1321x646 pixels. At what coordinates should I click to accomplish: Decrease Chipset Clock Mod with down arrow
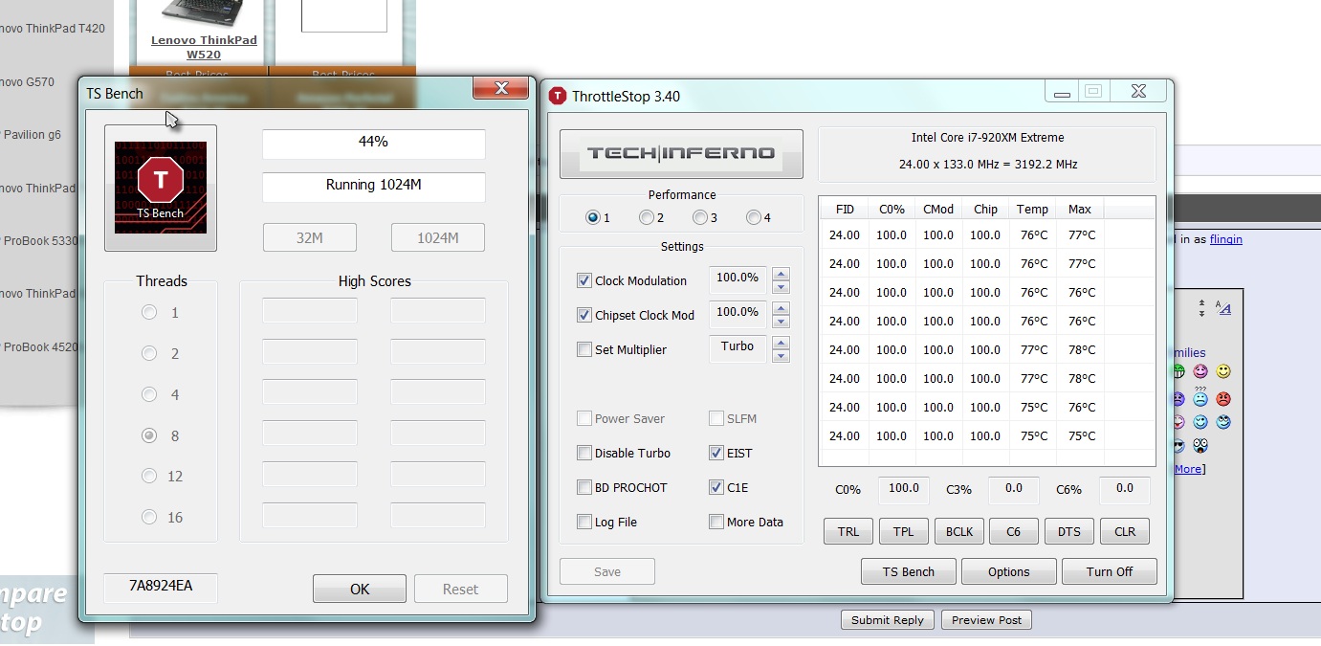[x=781, y=322]
